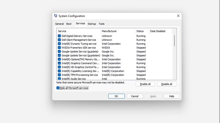Screen dimensions: 220x123
Task: Uncheck Google Update Service (gupdate)
Action: pyautogui.click(x=59, y=52)
